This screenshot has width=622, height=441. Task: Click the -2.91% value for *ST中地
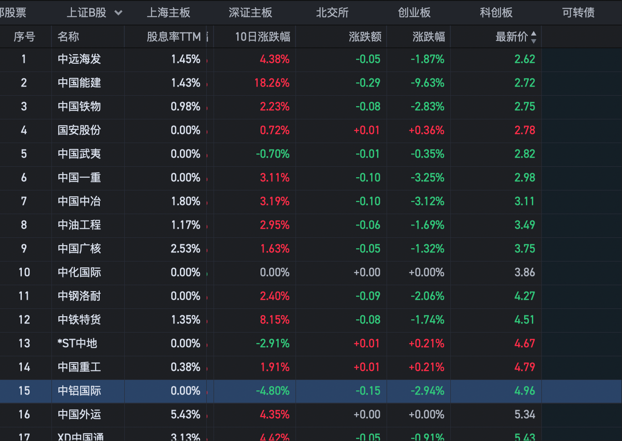pyautogui.click(x=273, y=344)
